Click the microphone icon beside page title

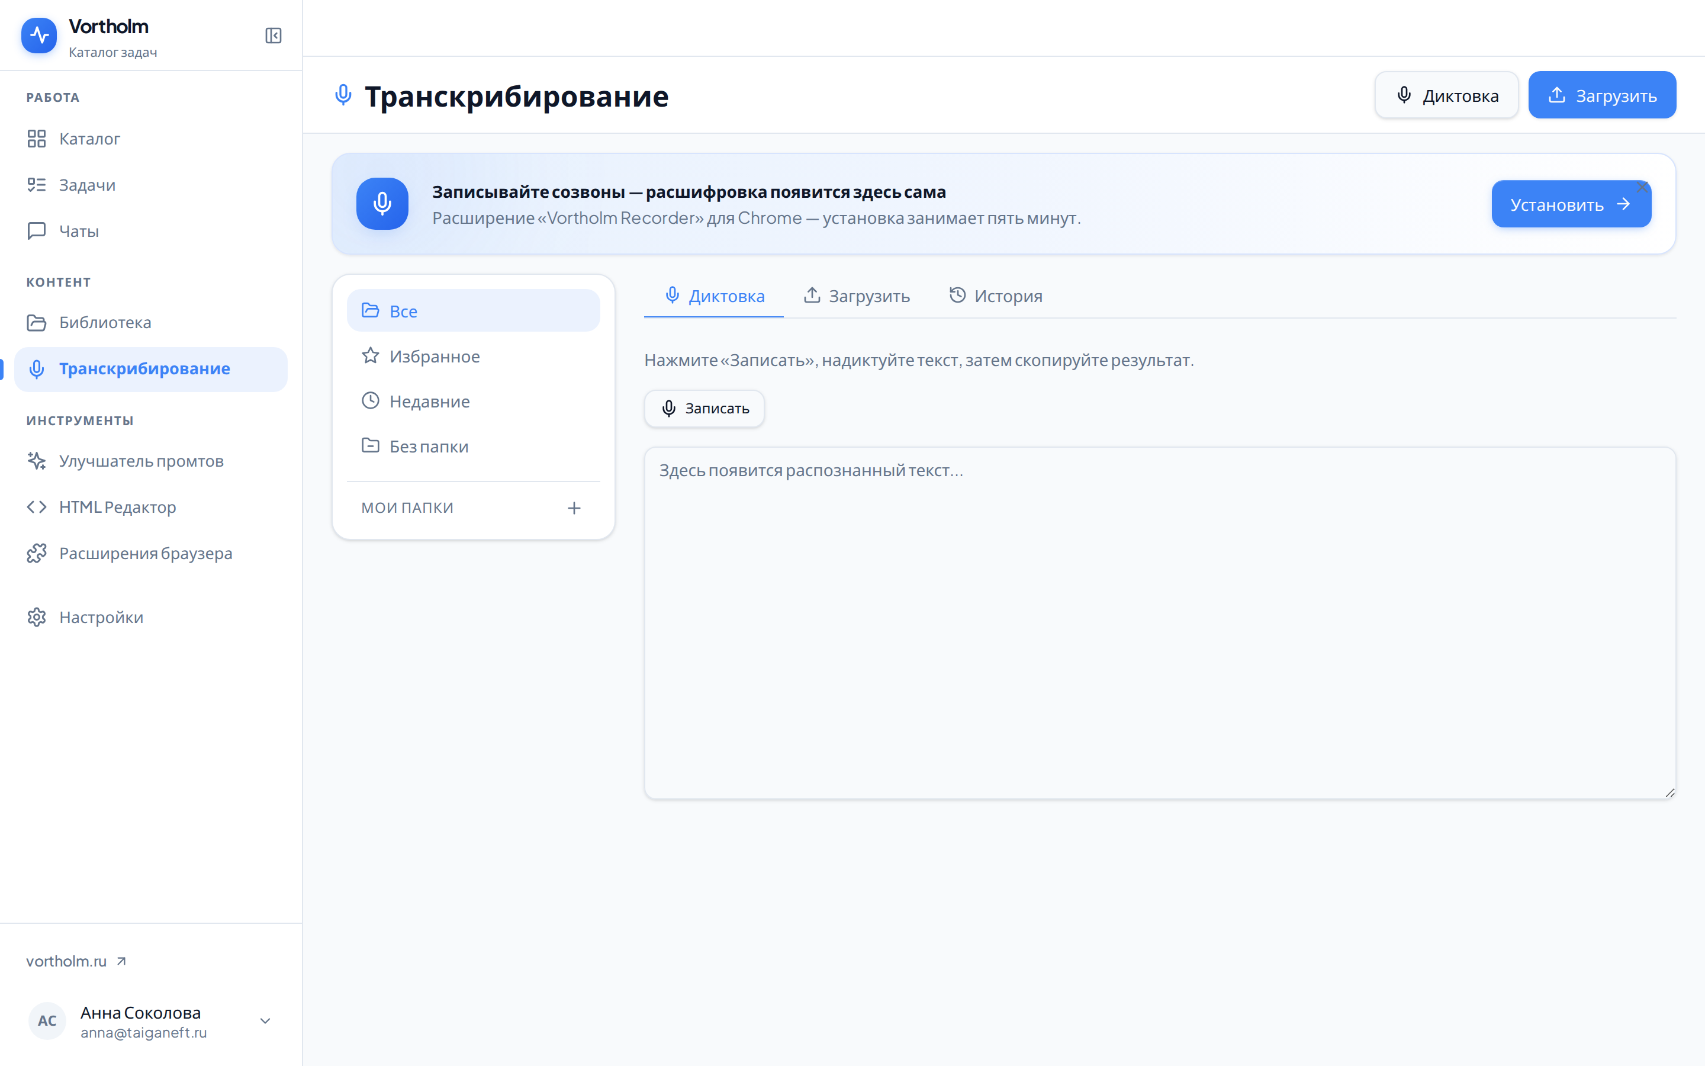(x=343, y=95)
